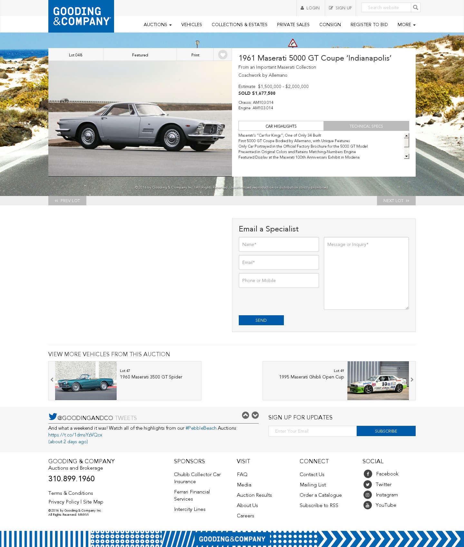Image resolution: width=464 pixels, height=547 pixels.
Task: Open the Vehicles menu item
Action: (192, 24)
